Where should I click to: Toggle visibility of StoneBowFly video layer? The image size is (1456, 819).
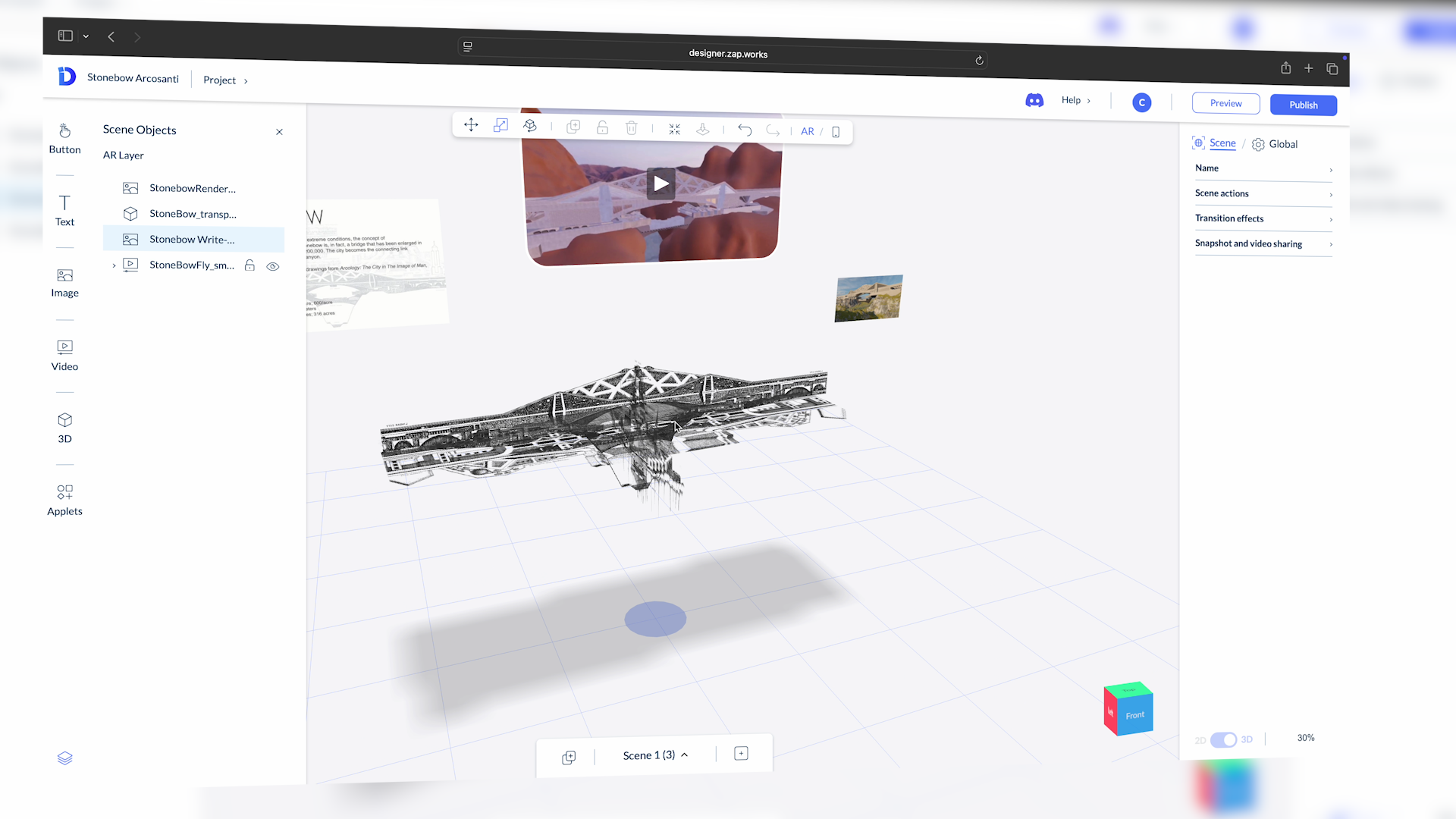(273, 266)
